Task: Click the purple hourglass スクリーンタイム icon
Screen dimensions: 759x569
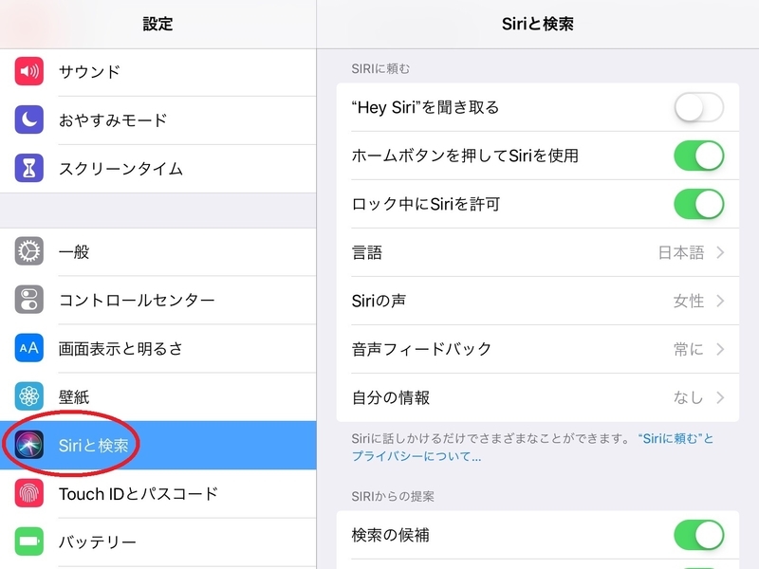Action: pos(28,167)
